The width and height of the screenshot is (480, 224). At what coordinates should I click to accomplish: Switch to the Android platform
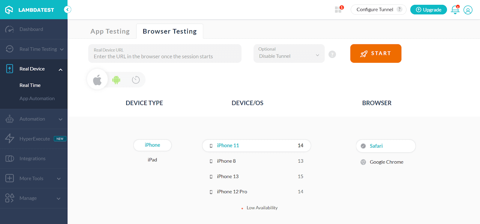tap(116, 80)
